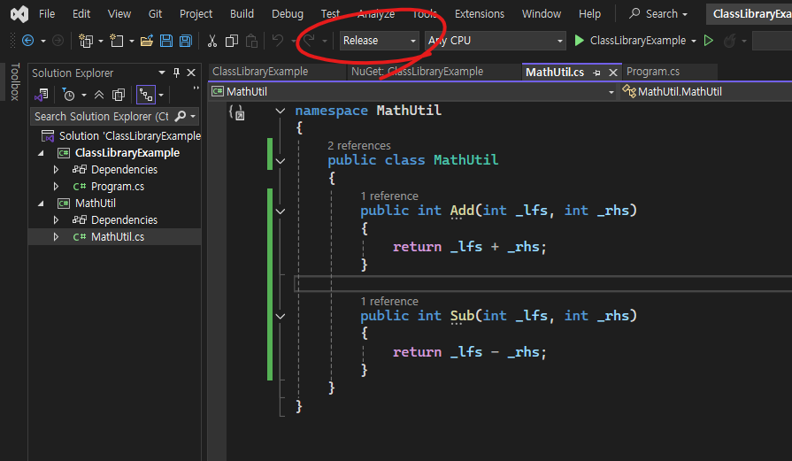Open the Extensions menu

[480, 13]
